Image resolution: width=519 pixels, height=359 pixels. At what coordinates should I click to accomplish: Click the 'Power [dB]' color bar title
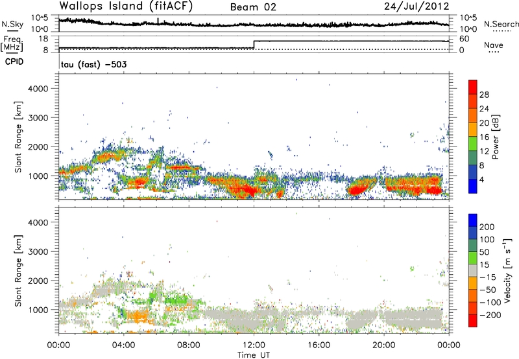495,137
